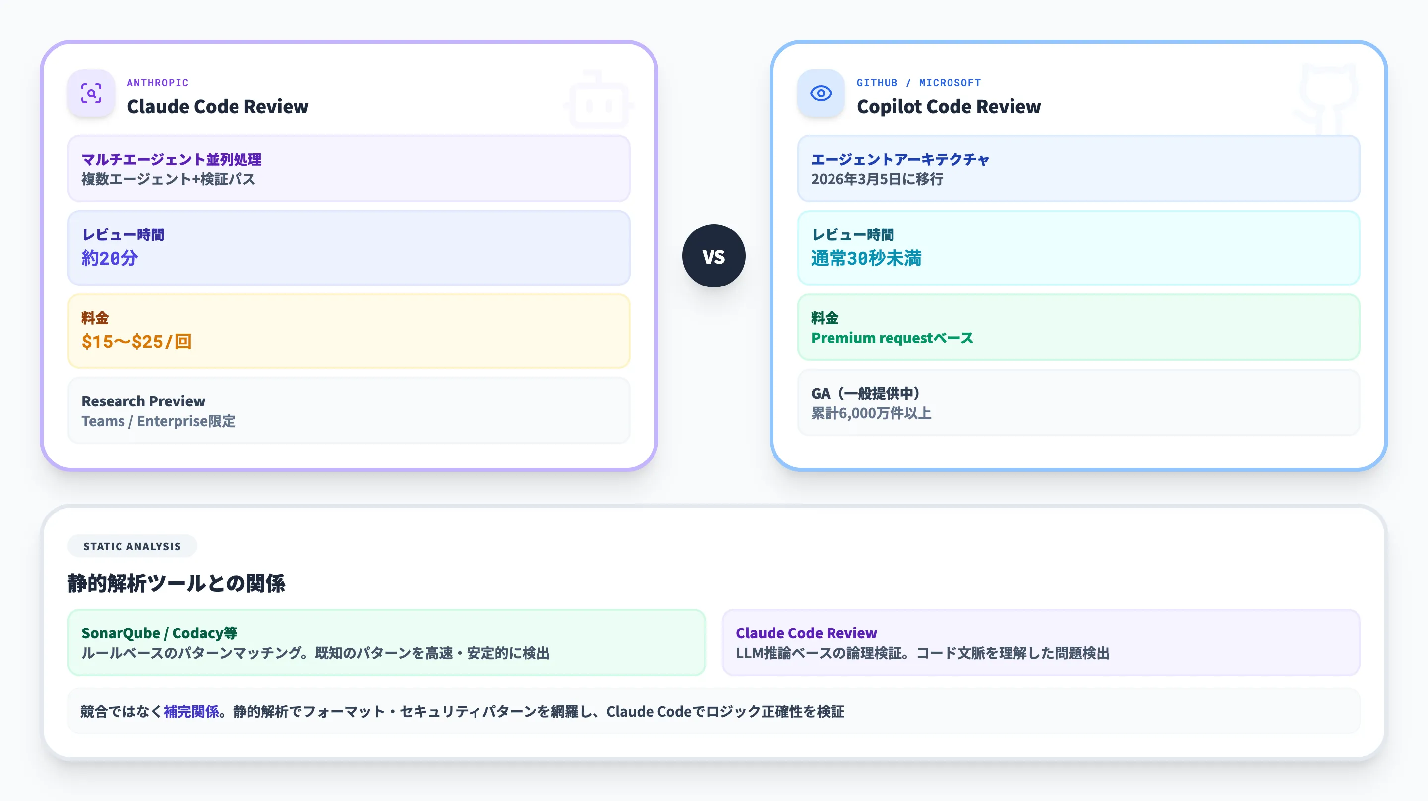Expand the エージェントアーキテクチャ section
This screenshot has width=1428, height=801.
click(1077, 168)
